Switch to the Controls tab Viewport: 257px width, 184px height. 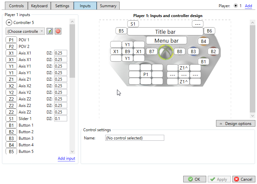tap(16, 6)
